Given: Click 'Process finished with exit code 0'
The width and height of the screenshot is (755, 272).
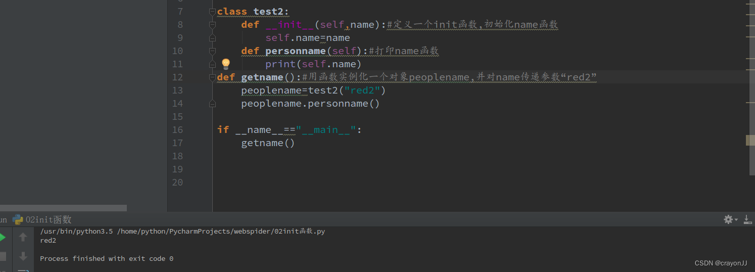Looking at the screenshot, I should click(x=107, y=259).
